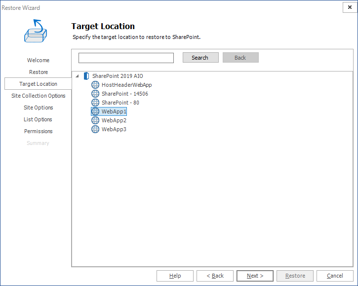Collapse the SharePoint 2019 AIO tree node

[77, 76]
